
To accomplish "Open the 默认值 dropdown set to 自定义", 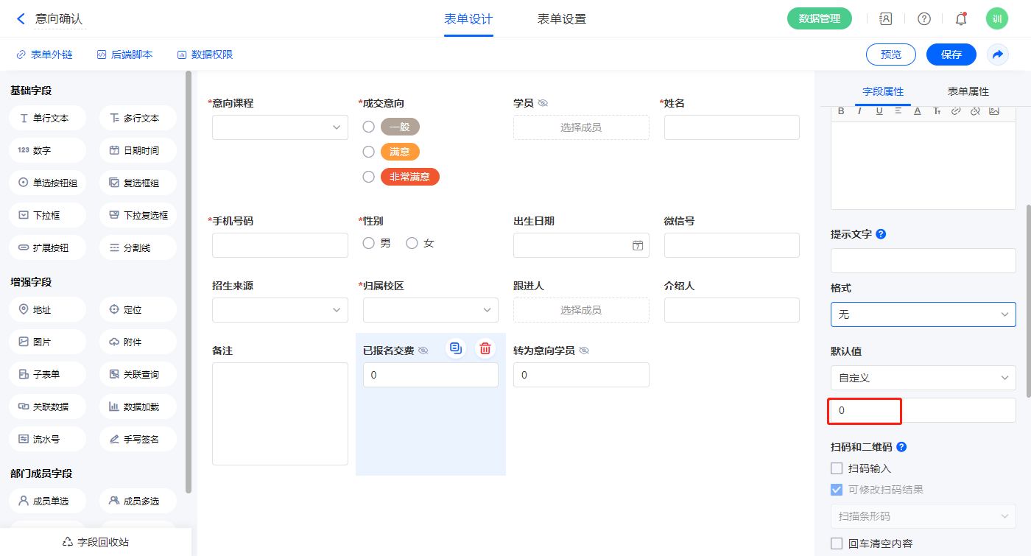I will (923, 378).
